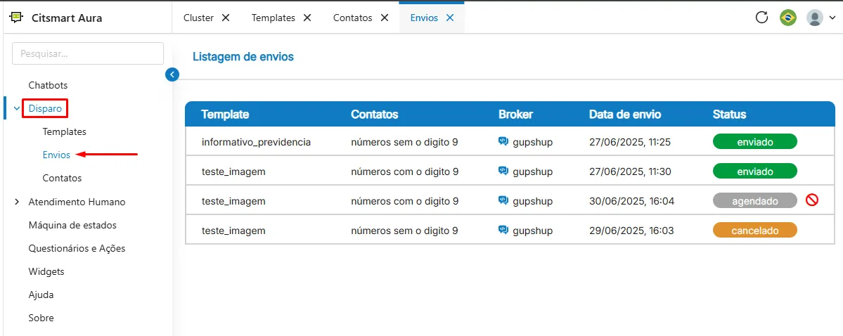This screenshot has height=336, width=843.
Task: Open the user avatar menu
Action: 821,18
